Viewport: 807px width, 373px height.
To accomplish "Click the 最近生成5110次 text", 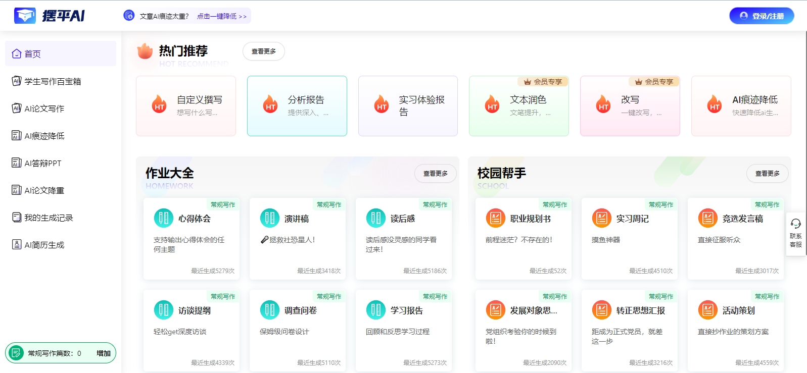I will click(319, 362).
